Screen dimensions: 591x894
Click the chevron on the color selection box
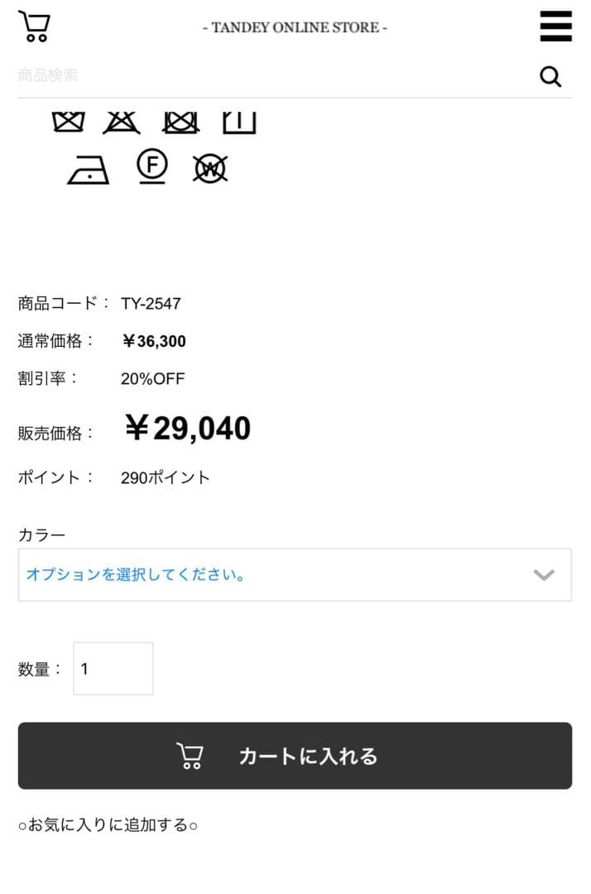tap(544, 574)
